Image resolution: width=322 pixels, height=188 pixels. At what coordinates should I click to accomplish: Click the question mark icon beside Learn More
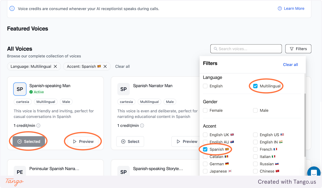pos(280,8)
